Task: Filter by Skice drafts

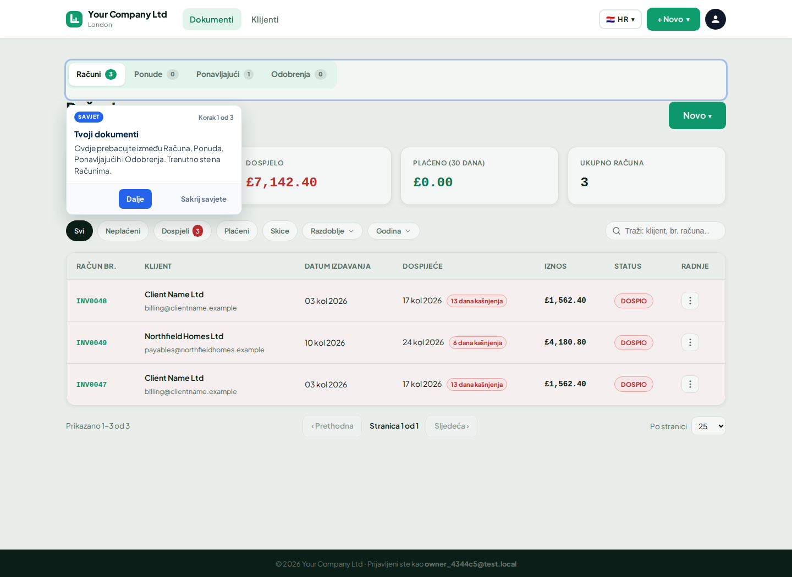Action: tap(280, 231)
